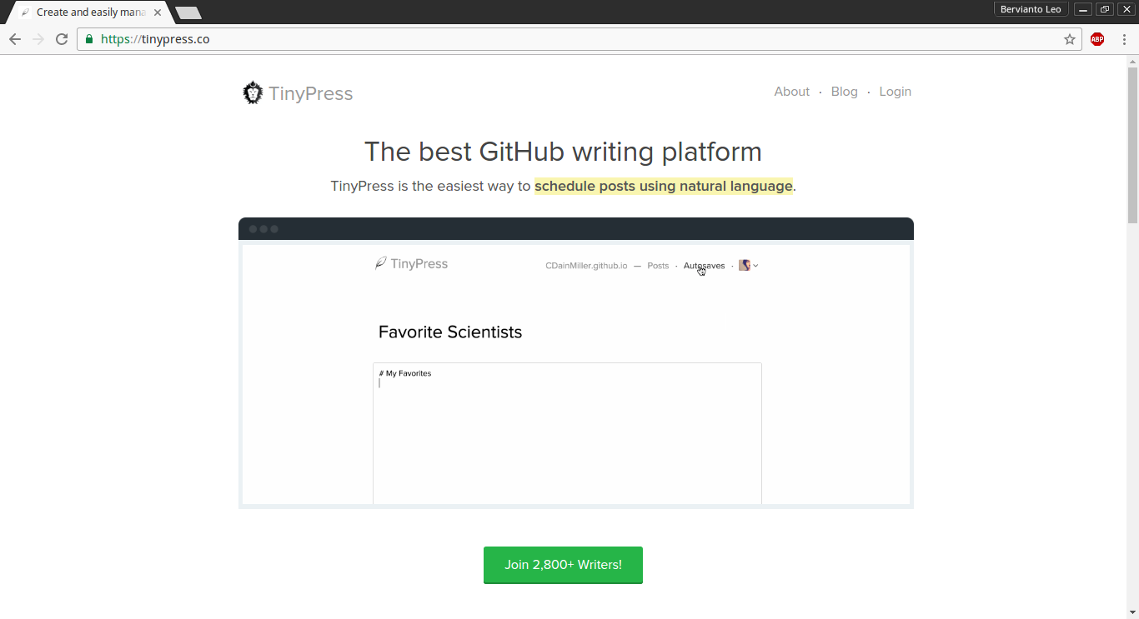Click Join 2,800+ Writers button
The height and width of the screenshot is (619, 1139).
(x=563, y=565)
